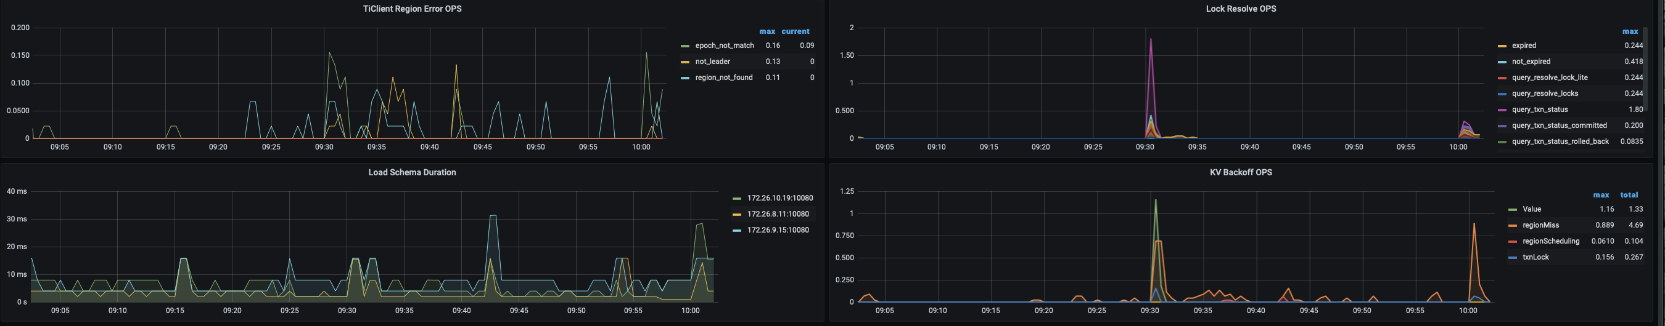
Task: Click the 0.11 max value for region_not_found
Action: coord(773,78)
